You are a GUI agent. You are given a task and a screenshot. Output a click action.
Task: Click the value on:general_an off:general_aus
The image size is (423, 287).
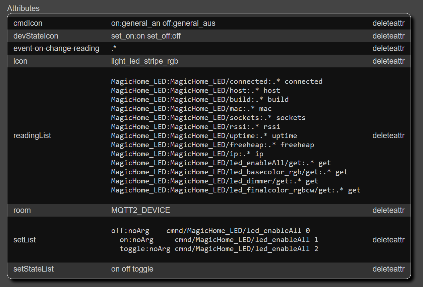163,23
